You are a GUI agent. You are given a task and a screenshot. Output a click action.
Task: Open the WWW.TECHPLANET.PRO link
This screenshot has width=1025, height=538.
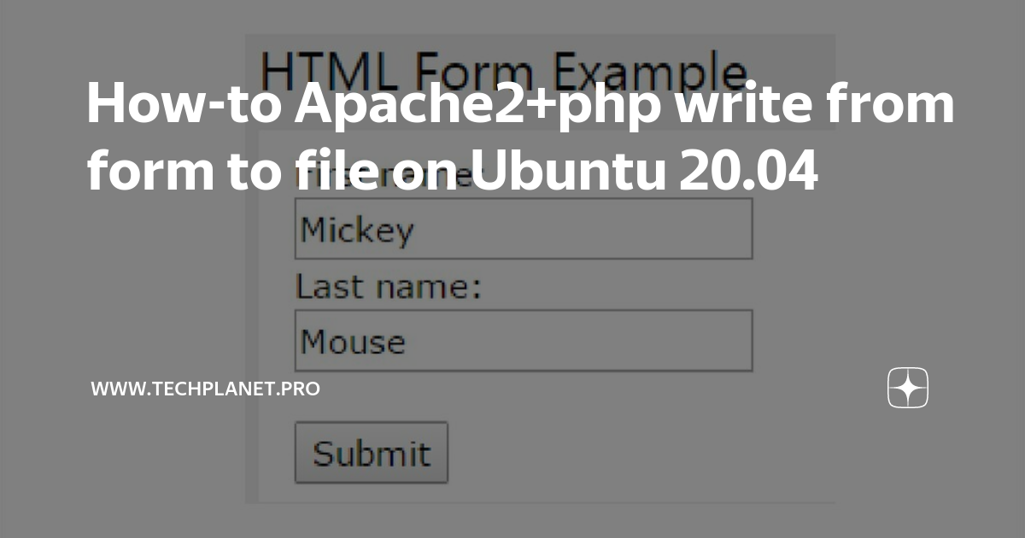click(206, 389)
